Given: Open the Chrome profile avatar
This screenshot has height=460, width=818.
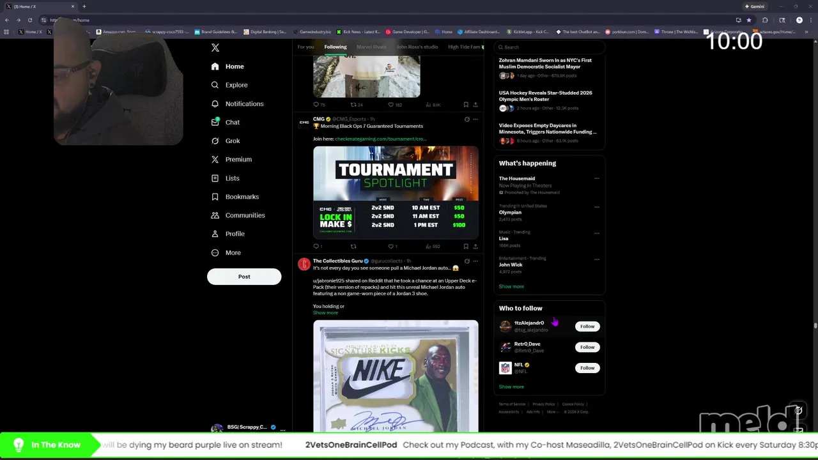Looking at the screenshot, I should coord(799,20).
